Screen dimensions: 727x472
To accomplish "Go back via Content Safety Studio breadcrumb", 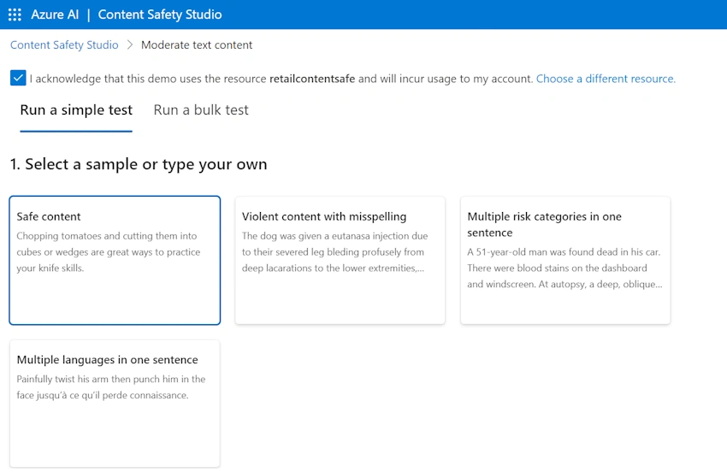I will (64, 45).
